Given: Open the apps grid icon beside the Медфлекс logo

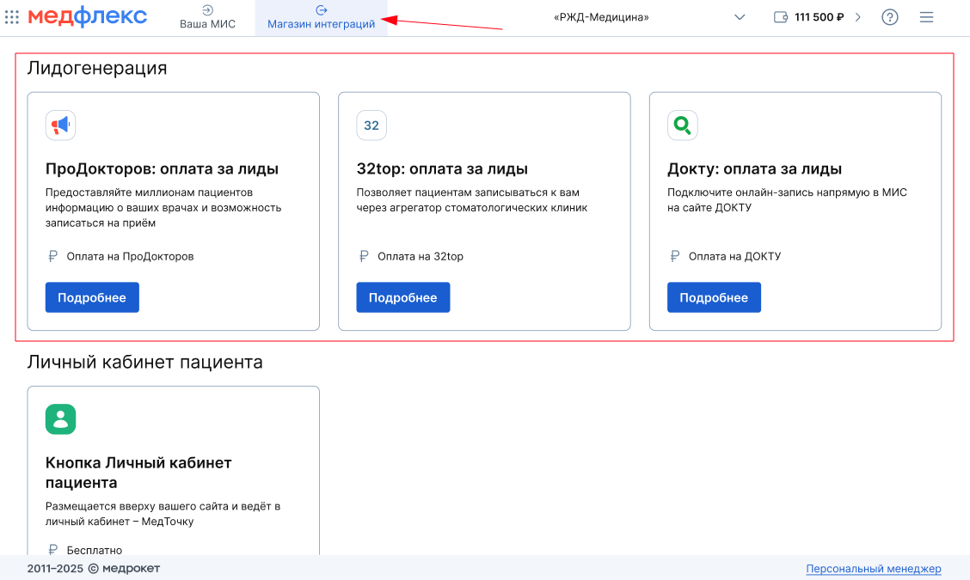Looking at the screenshot, I should pyautogui.click(x=12, y=16).
